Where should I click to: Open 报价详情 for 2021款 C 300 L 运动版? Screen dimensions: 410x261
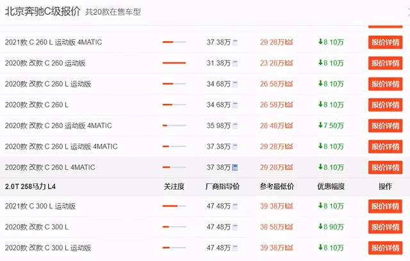coord(385,206)
